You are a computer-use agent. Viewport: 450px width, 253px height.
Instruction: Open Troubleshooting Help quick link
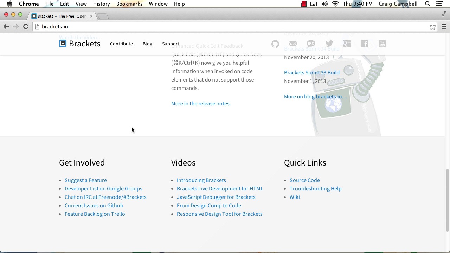pos(316,189)
